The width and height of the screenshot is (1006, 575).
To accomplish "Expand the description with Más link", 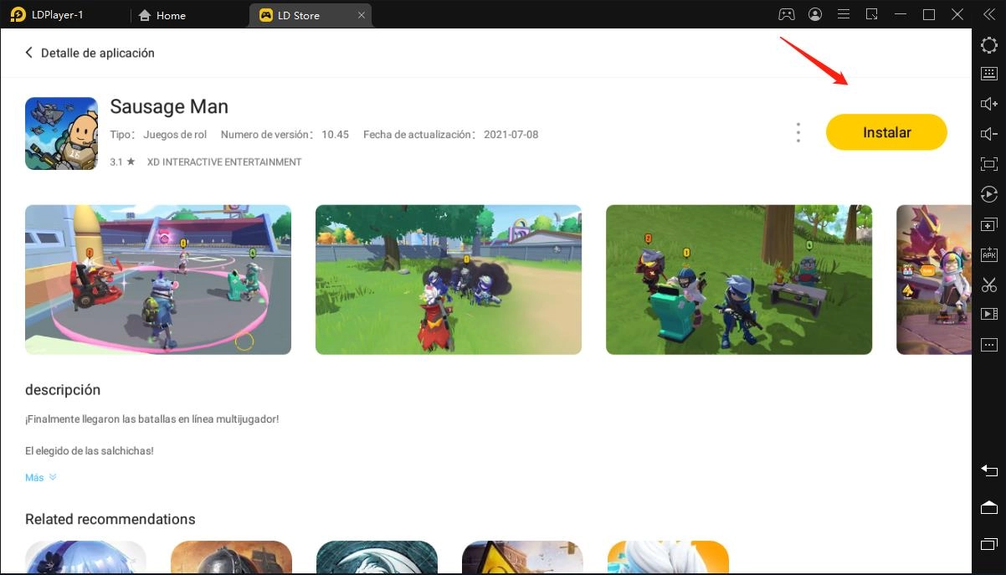I will coord(40,477).
